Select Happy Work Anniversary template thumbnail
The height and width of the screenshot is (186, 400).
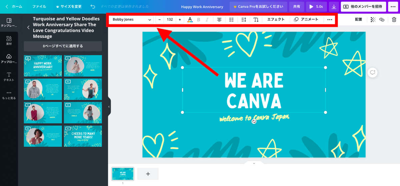click(43, 65)
